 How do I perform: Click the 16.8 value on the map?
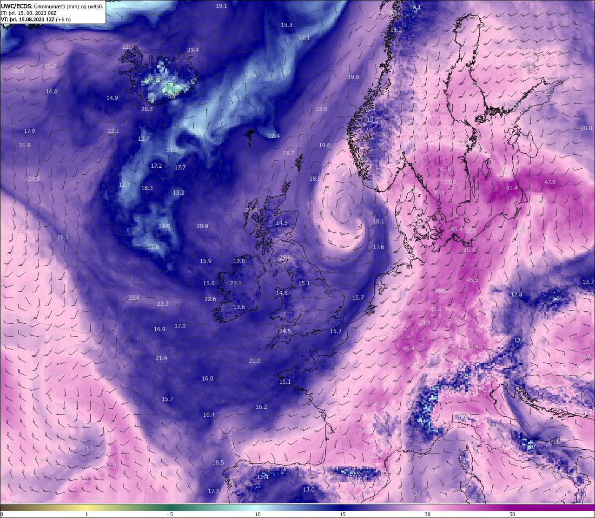(x=52, y=91)
